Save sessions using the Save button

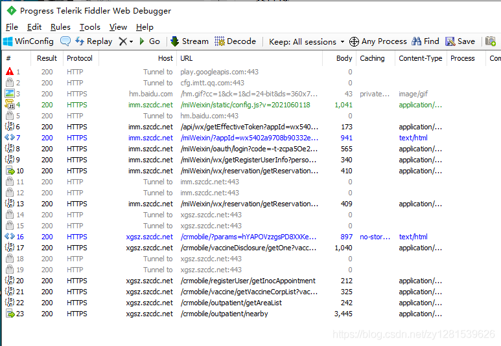[460, 41]
